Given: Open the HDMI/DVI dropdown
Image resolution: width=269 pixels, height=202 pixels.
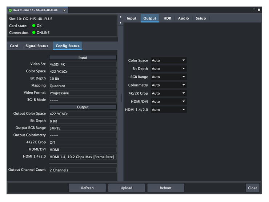Looking at the screenshot, I should click(x=169, y=102).
